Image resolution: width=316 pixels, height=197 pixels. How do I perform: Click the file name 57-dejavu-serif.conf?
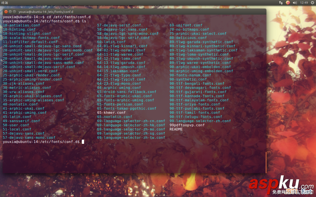[x=119, y=25]
